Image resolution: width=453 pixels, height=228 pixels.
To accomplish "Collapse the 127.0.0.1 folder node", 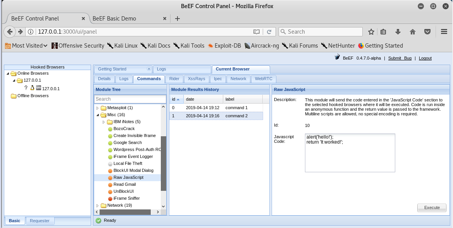I will click(x=14, y=80).
